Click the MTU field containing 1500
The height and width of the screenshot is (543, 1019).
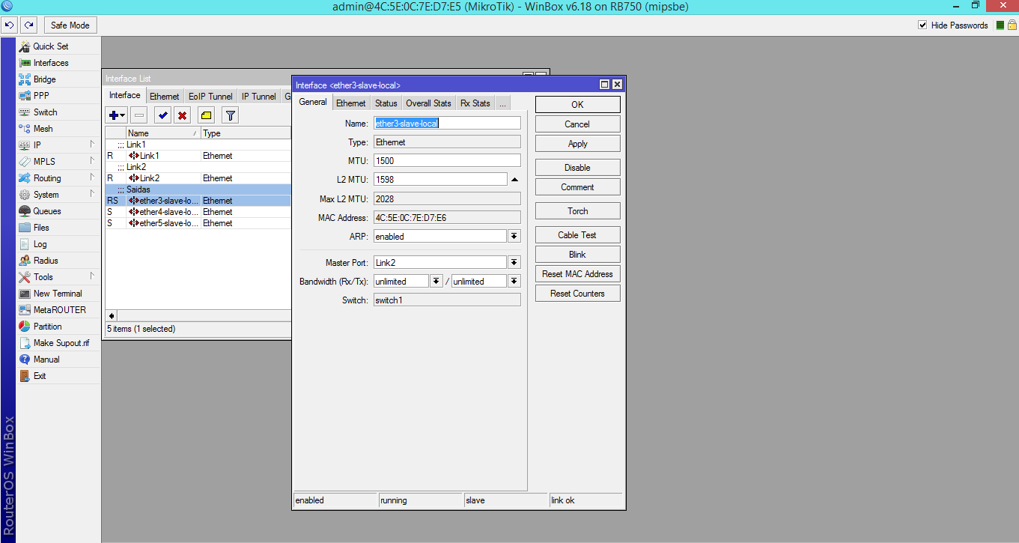[447, 160]
